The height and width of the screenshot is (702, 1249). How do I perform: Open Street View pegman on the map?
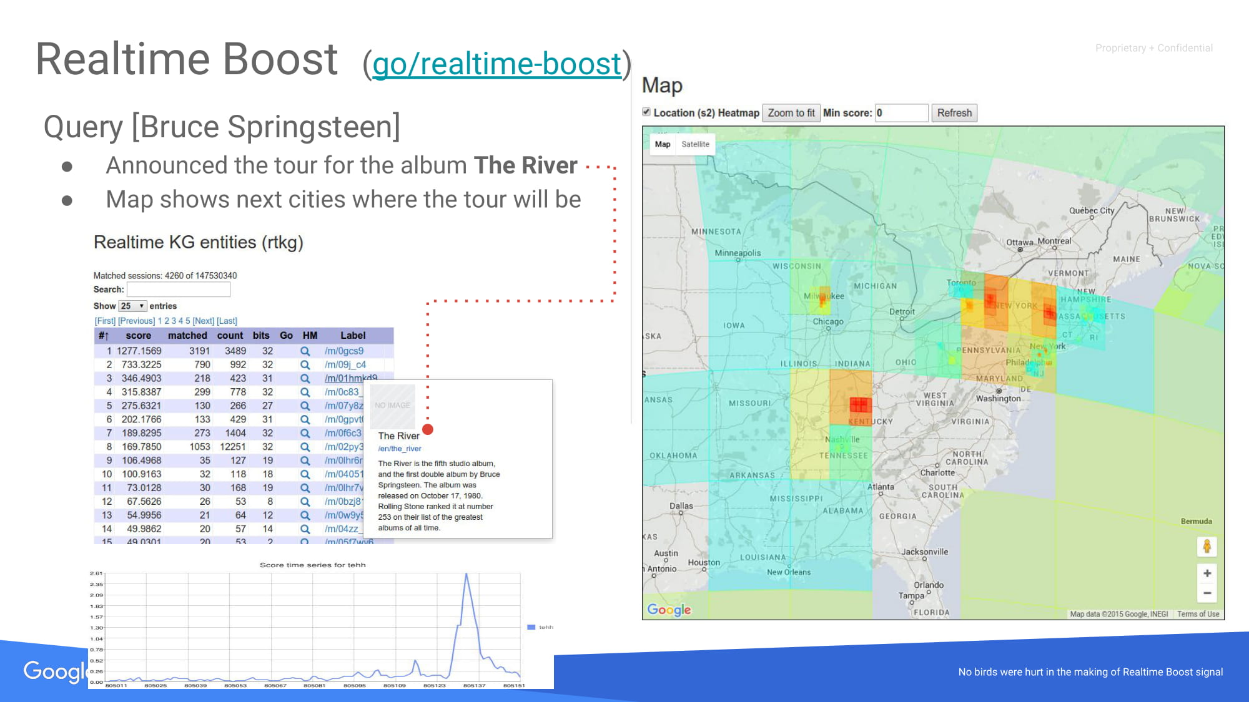click(1207, 547)
